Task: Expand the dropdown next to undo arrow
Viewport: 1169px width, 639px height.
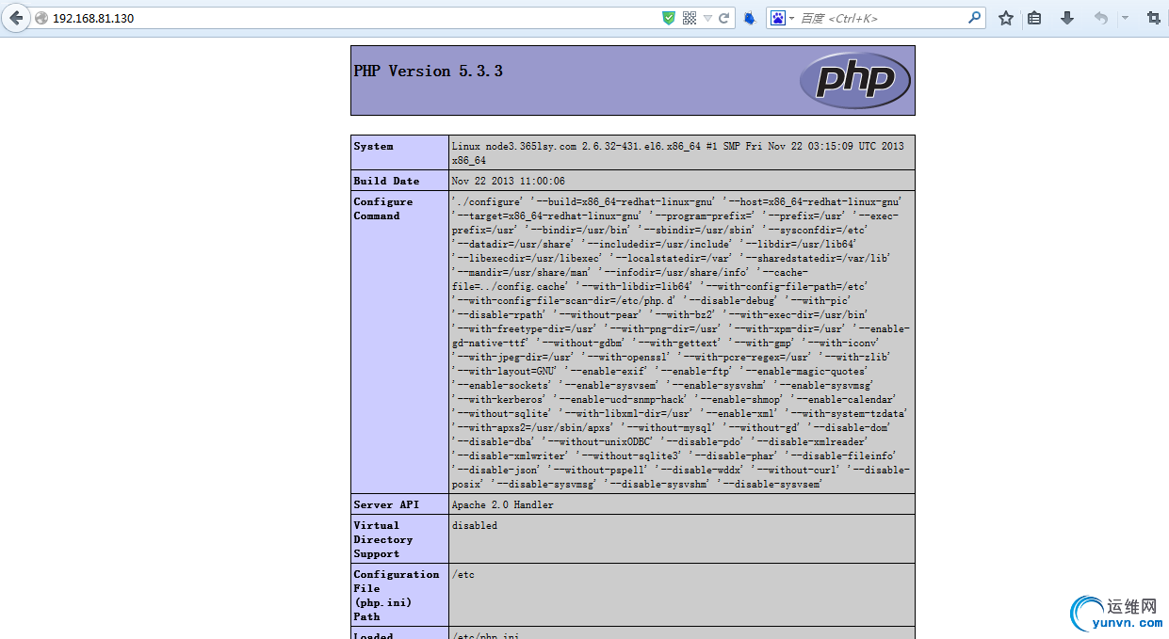Action: [x=1125, y=18]
